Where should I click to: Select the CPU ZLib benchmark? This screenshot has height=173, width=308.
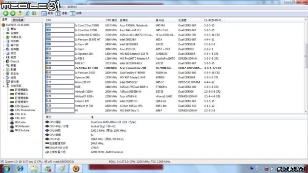(x=20, y=114)
